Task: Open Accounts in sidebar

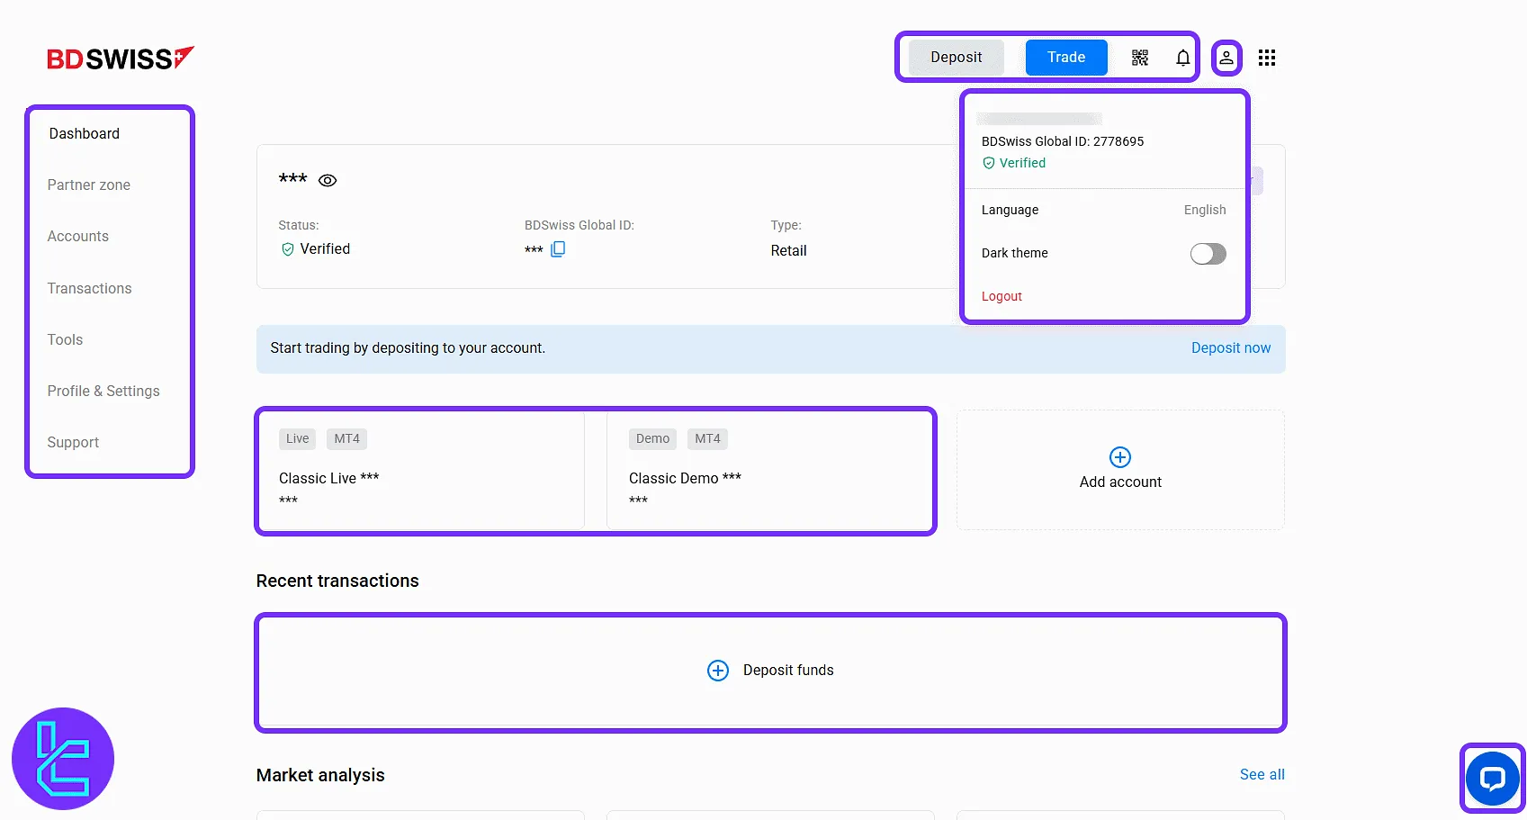Action: tap(78, 237)
